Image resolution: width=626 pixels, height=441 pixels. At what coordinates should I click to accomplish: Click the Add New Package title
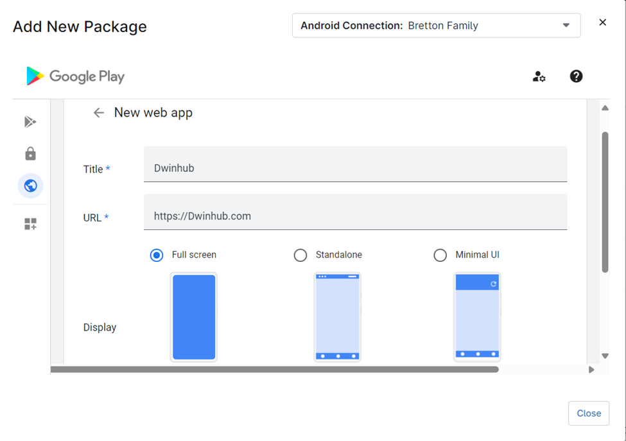(79, 26)
